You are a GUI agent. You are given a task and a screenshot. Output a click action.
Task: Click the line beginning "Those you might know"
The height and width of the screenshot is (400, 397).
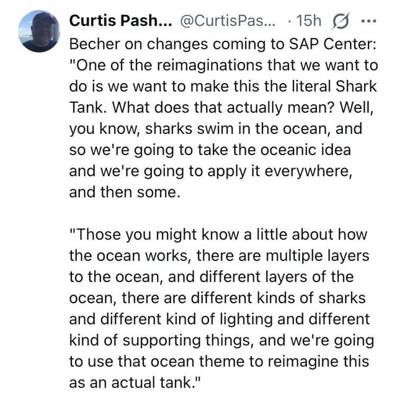tap(218, 236)
